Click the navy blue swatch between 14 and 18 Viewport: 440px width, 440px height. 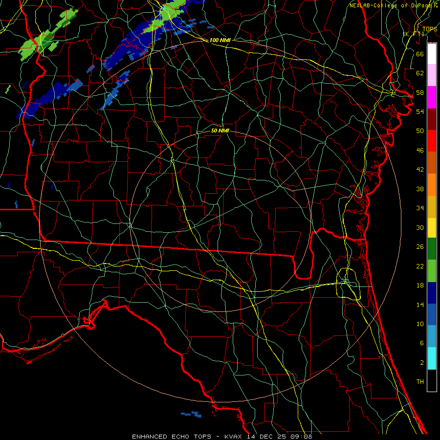point(432,293)
